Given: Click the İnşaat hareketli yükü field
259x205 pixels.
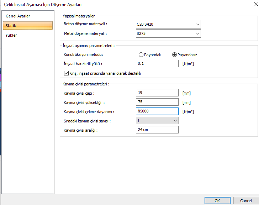Looking at the screenshot, I should 157,64.
